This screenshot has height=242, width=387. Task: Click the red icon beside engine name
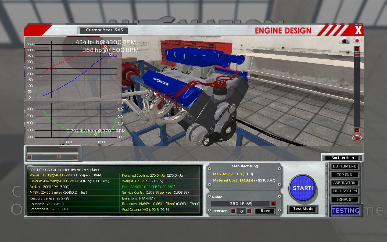coord(273,204)
